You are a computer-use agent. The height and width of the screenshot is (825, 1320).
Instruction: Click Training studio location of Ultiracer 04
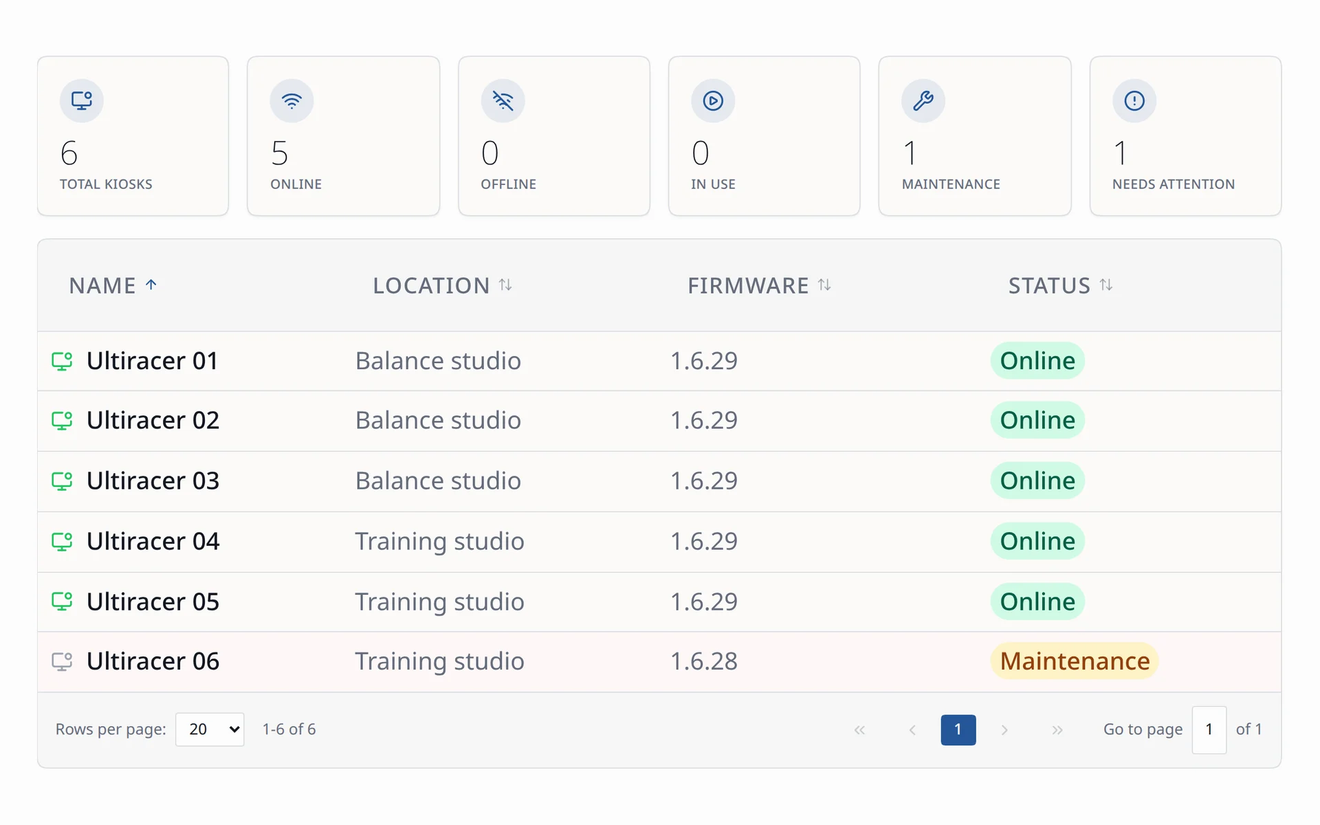[440, 542]
